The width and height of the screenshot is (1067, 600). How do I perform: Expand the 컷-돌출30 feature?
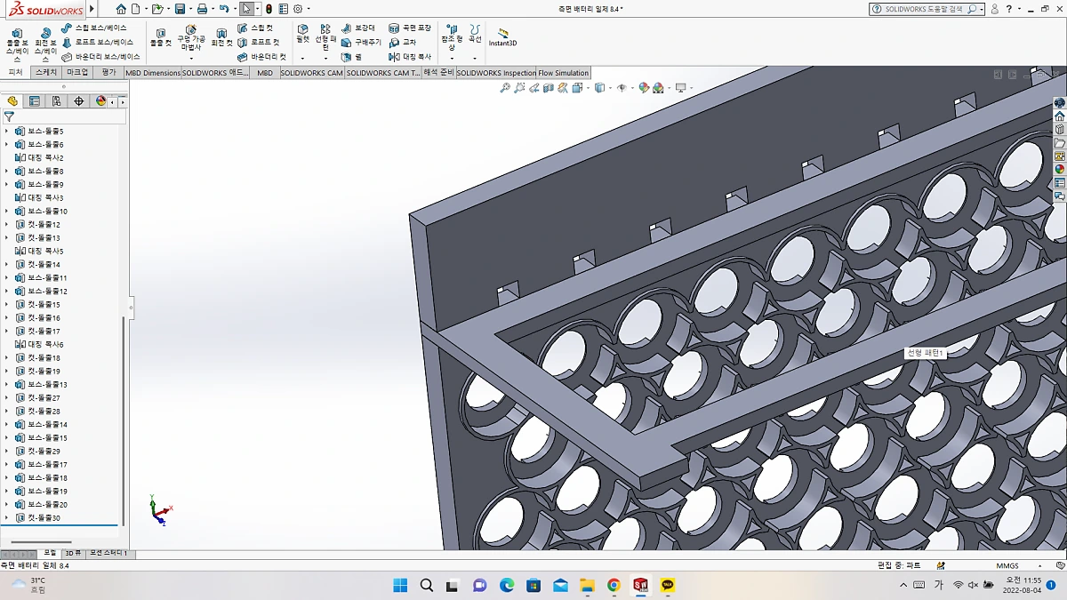click(x=7, y=517)
